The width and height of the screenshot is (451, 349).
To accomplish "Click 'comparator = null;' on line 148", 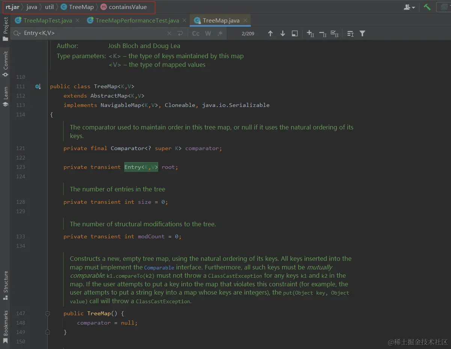I will [107, 323].
